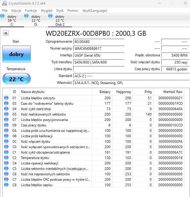
Task: Switch to the C: drive tab
Action: tap(12, 20)
